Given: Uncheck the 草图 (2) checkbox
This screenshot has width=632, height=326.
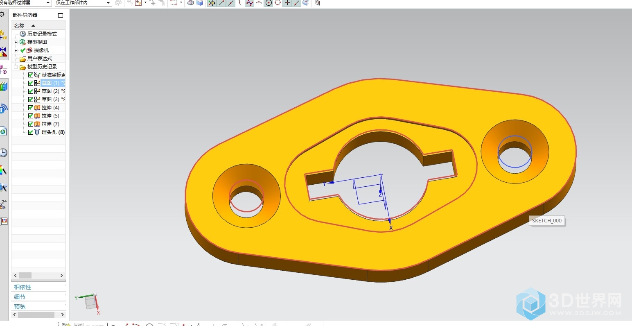Looking at the screenshot, I should [31, 91].
